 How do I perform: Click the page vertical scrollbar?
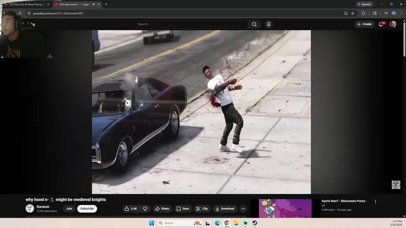pyautogui.click(x=404, y=40)
